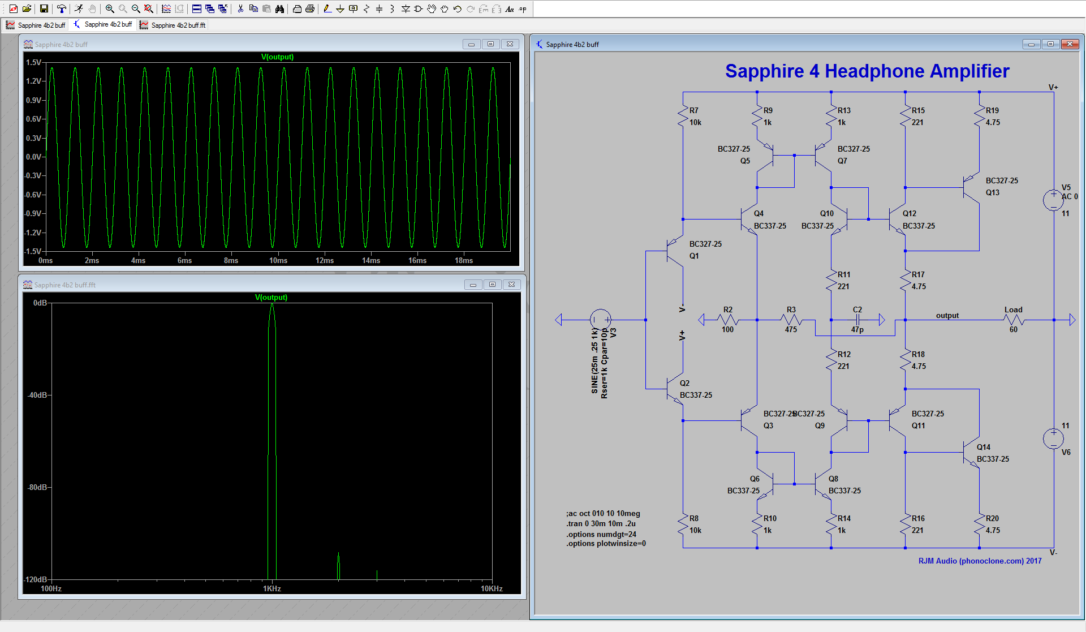This screenshot has height=632, width=1086.
Task: Switch to Sapphire 4b2 buff.fft tab
Action: pos(173,25)
